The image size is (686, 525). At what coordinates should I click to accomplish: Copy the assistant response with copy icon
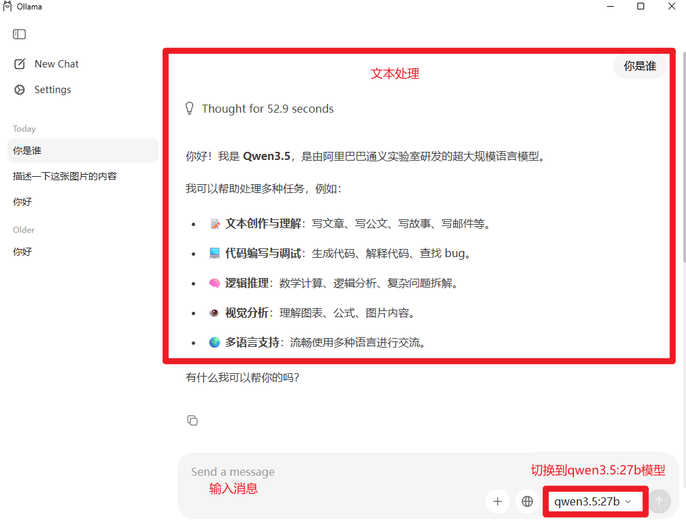(192, 420)
